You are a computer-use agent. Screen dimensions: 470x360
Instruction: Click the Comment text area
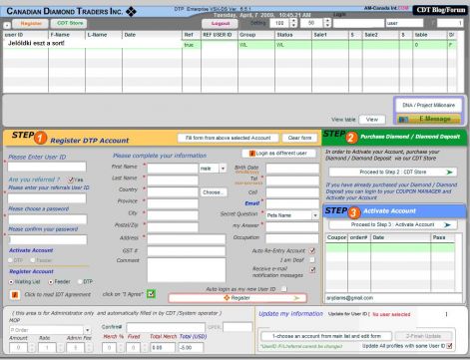(x=186, y=270)
